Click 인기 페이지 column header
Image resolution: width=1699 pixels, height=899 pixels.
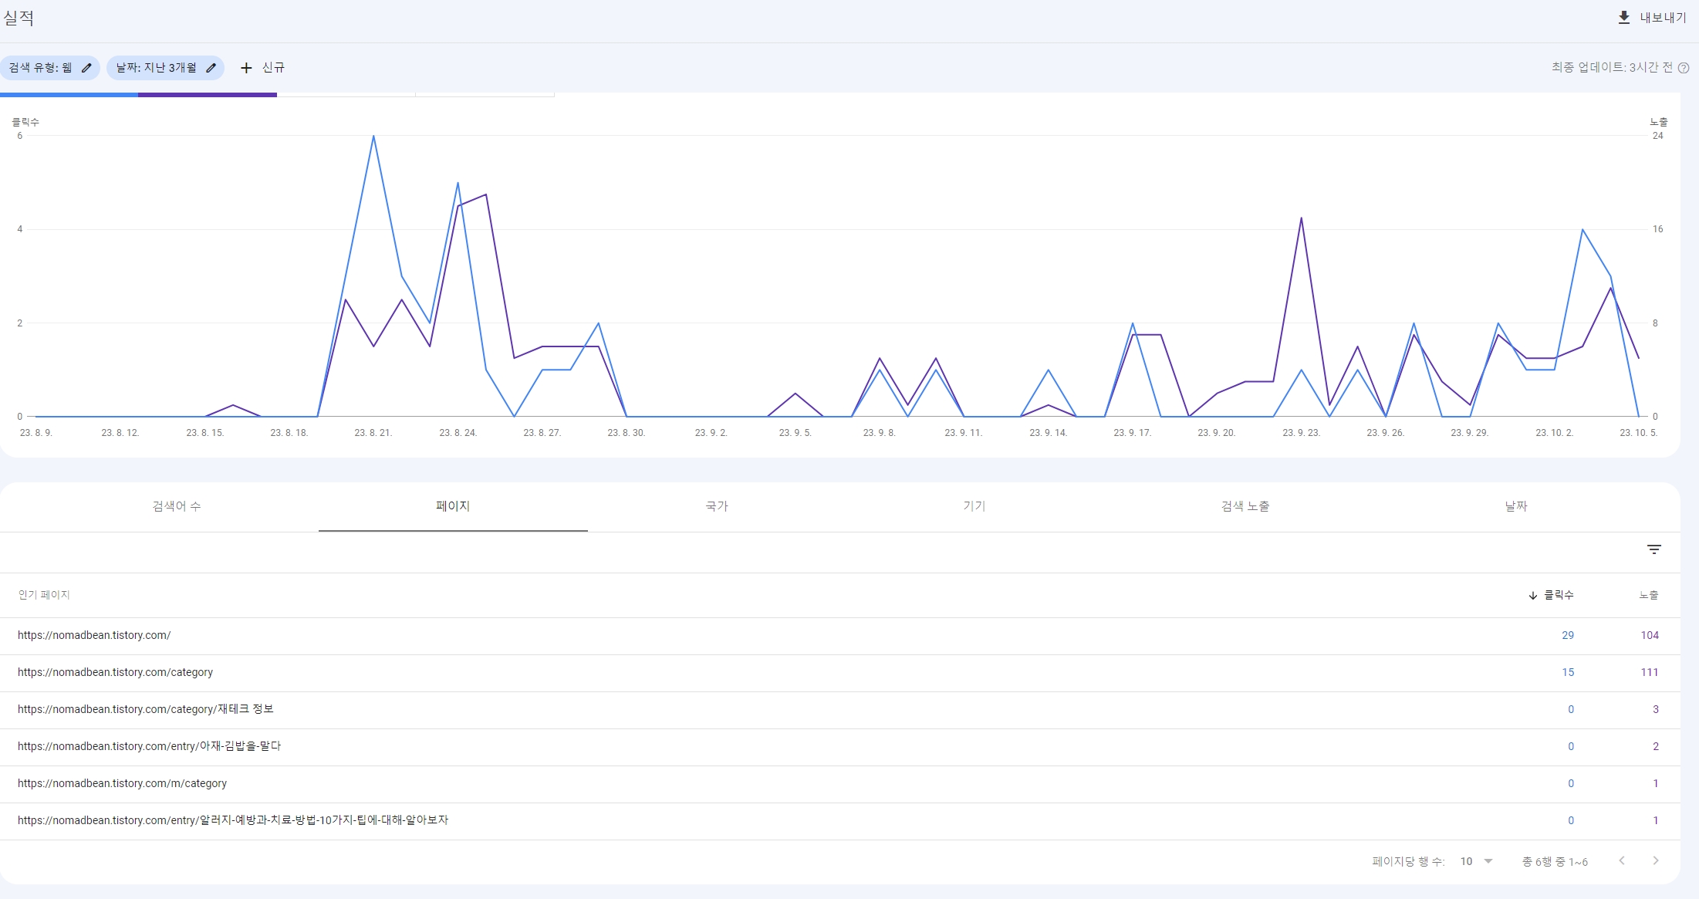44,595
